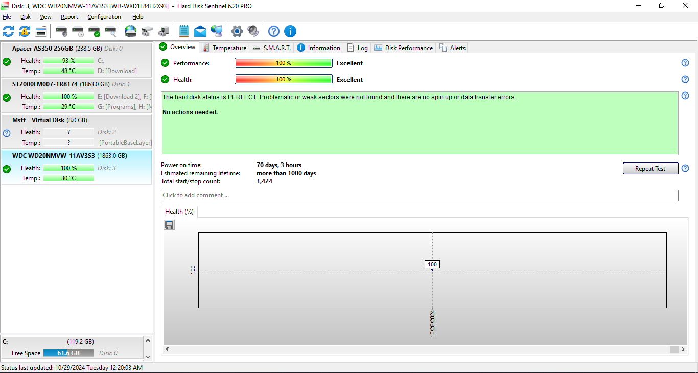Open the Log tab
The width and height of the screenshot is (698, 373).
click(x=358, y=48)
